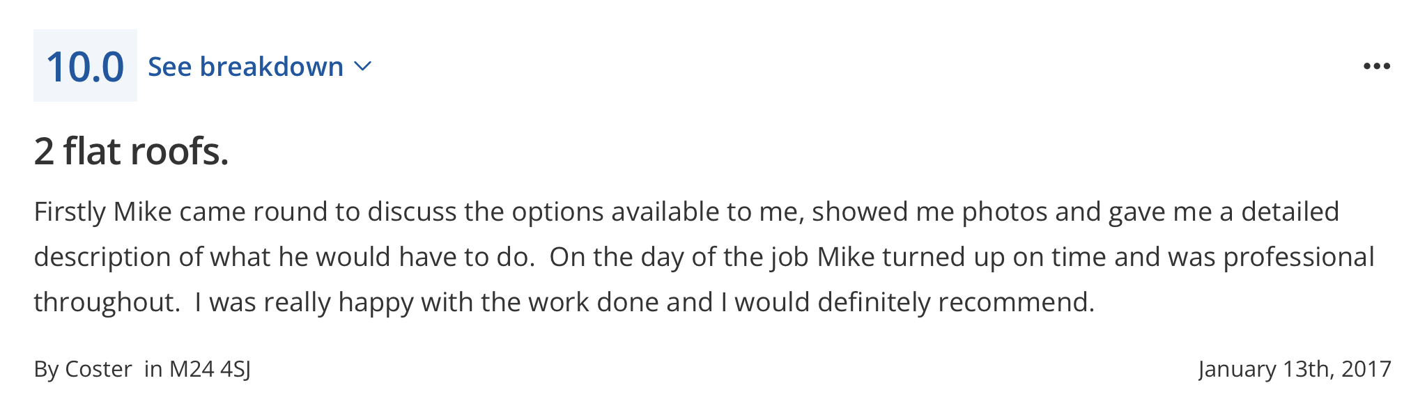Open the three-dot more options menu
The width and height of the screenshot is (1427, 415).
[x=1377, y=66]
